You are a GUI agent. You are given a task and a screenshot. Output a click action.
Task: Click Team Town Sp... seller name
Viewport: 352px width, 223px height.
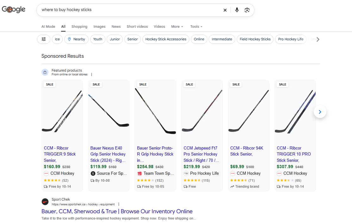[x=159, y=173]
